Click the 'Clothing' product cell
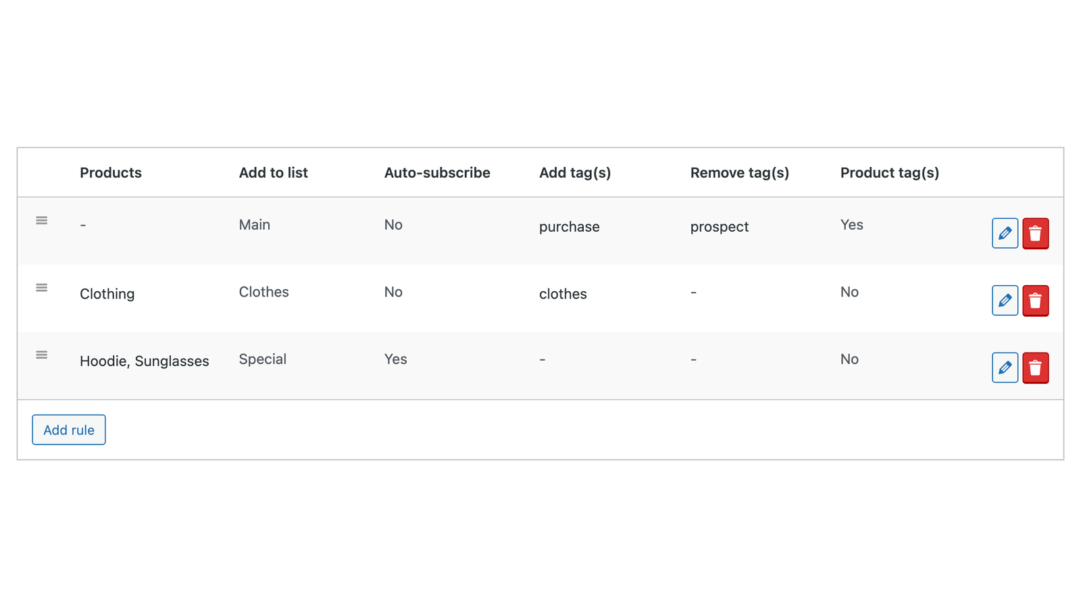The height and width of the screenshot is (608, 1081). pyautogui.click(x=107, y=294)
